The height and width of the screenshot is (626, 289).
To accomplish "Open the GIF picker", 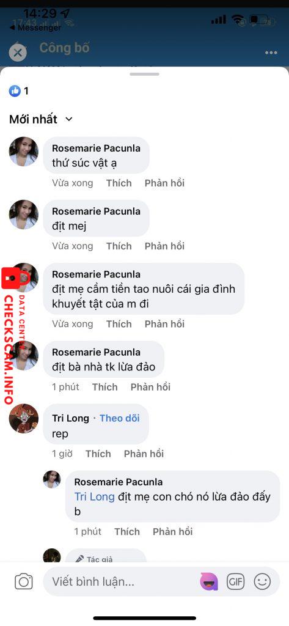I will point(235,582).
